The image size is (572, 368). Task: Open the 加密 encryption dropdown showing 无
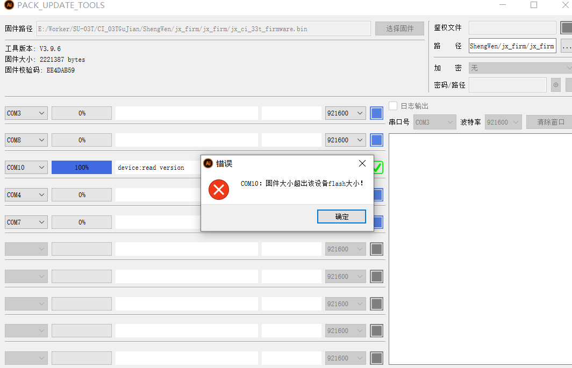tap(520, 68)
